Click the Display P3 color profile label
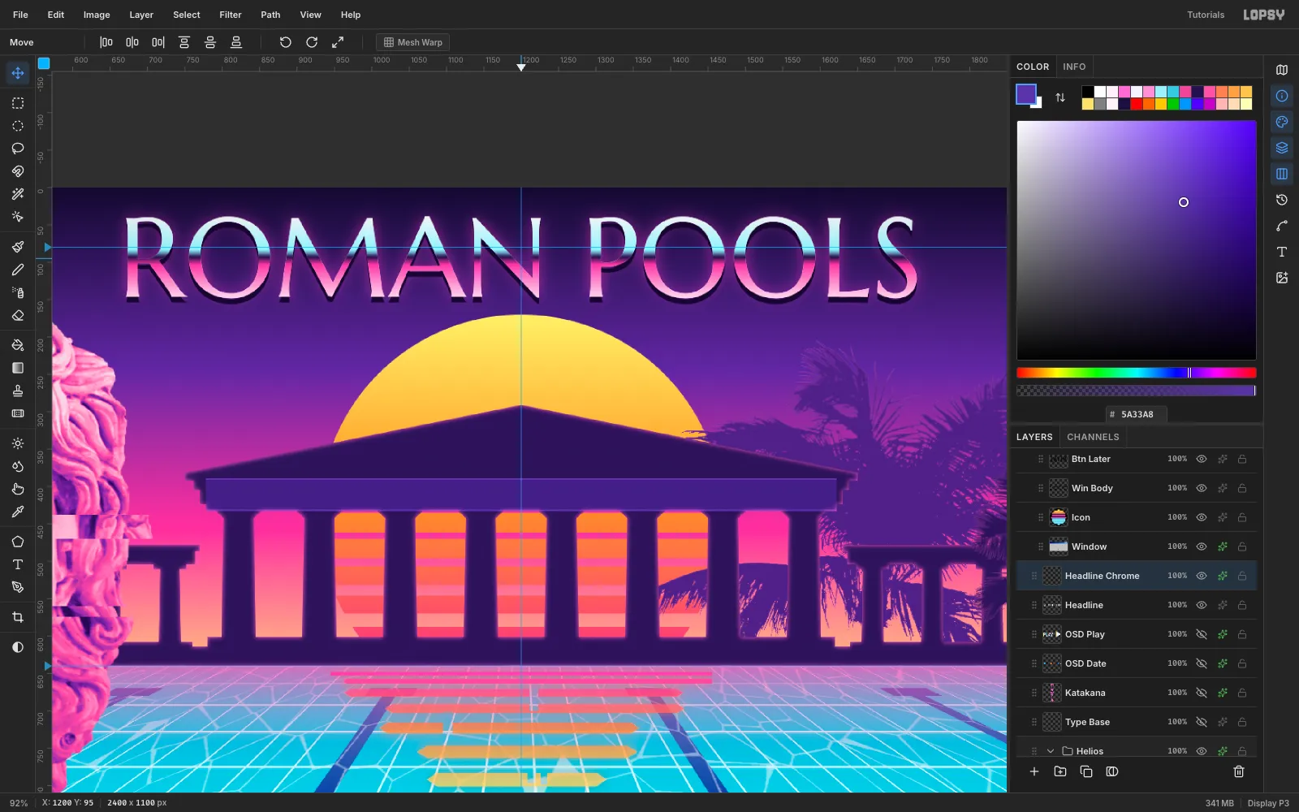 tap(1268, 803)
